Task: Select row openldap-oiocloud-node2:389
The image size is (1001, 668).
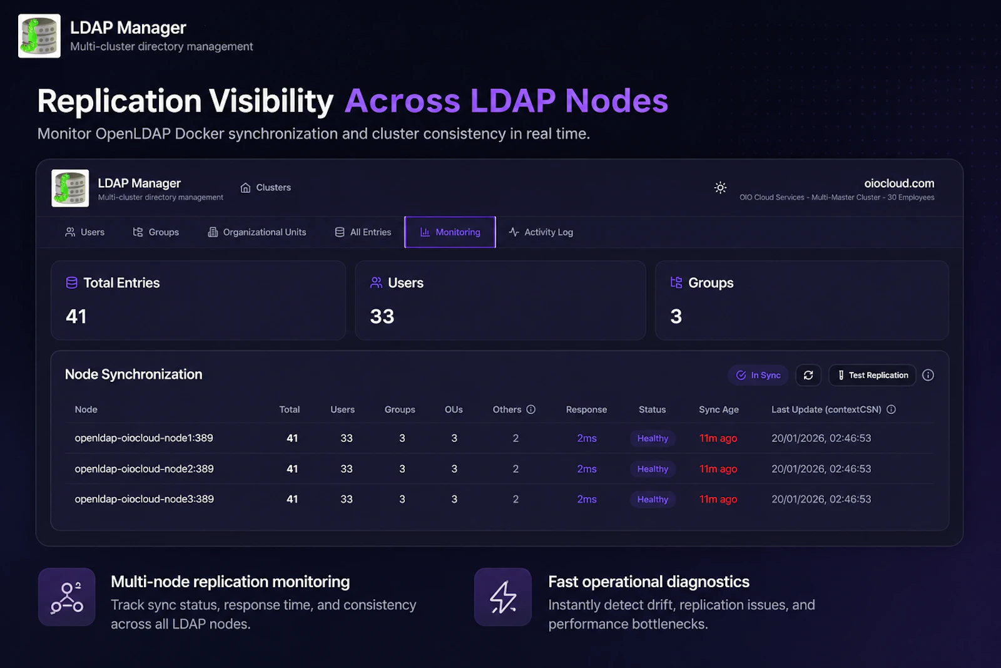Action: click(x=499, y=469)
